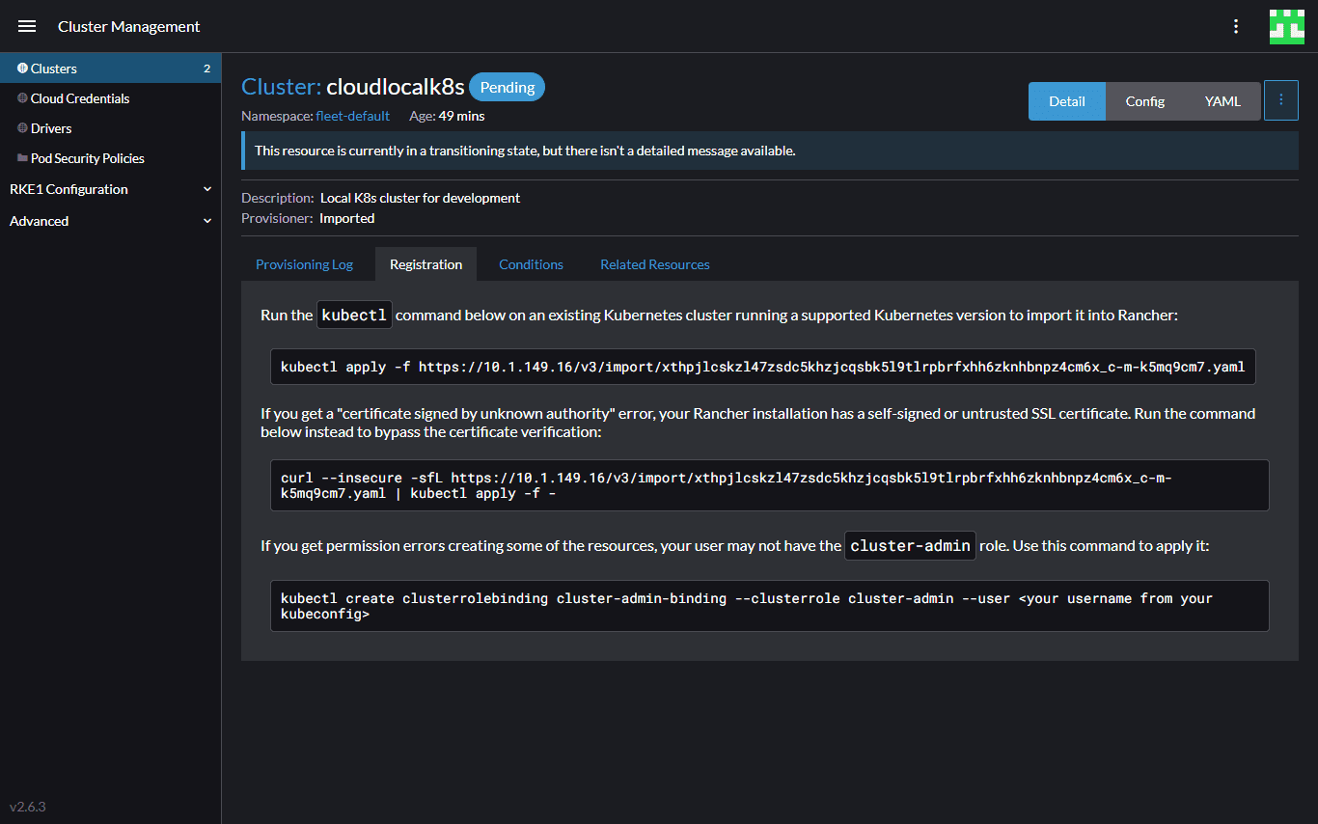1318x824 pixels.
Task: Switch to the Provisioning Log tab
Action: 303,263
